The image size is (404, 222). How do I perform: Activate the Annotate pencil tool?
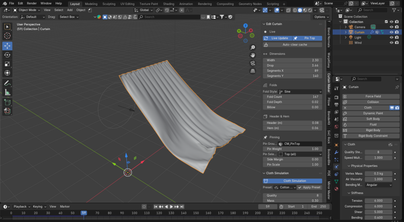7,83
